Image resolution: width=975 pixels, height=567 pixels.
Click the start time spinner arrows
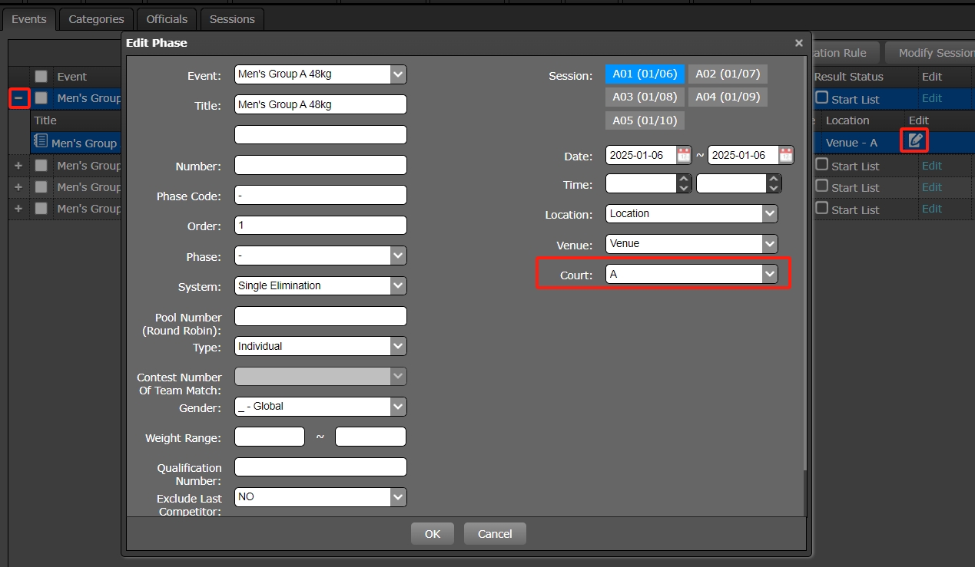[x=683, y=184]
